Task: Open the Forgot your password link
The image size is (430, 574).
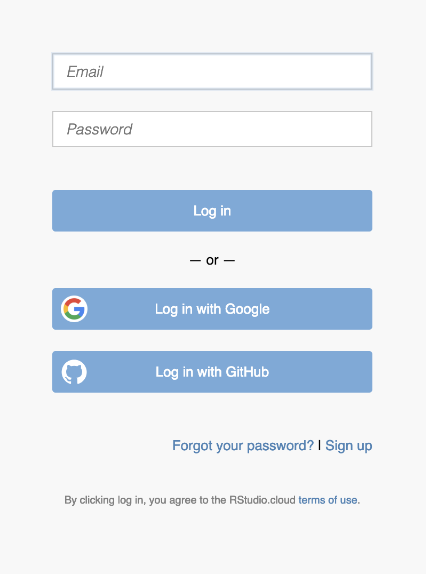Action: [243, 445]
